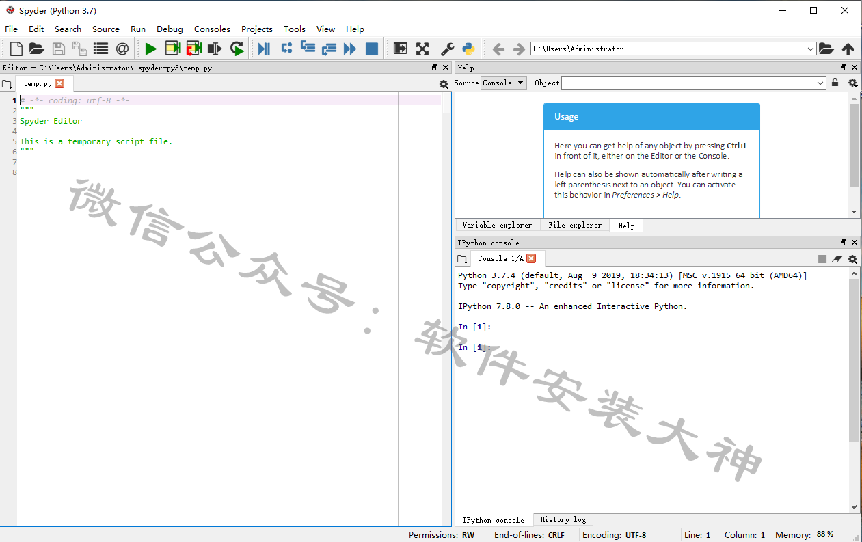The width and height of the screenshot is (862, 542).
Task: Open the Source menu
Action: [x=106, y=29]
